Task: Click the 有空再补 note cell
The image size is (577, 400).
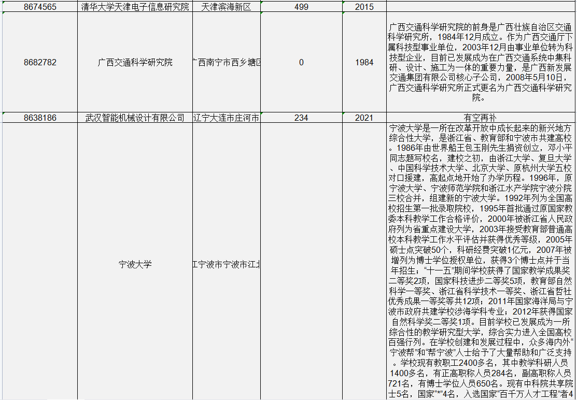Action: 480,118
